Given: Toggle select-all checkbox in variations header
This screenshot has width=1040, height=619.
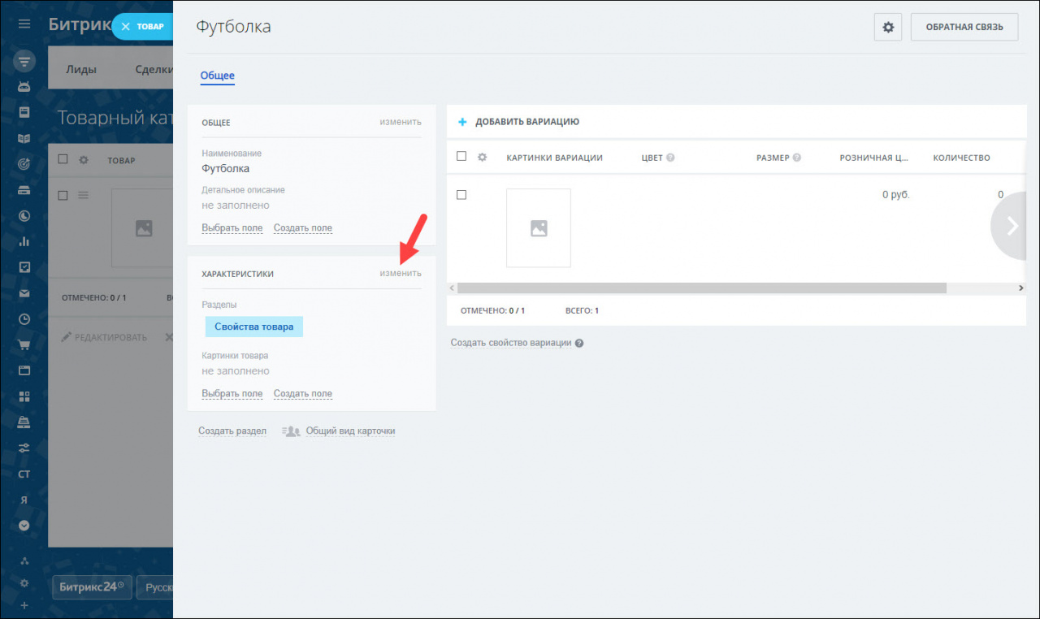Looking at the screenshot, I should click(461, 156).
